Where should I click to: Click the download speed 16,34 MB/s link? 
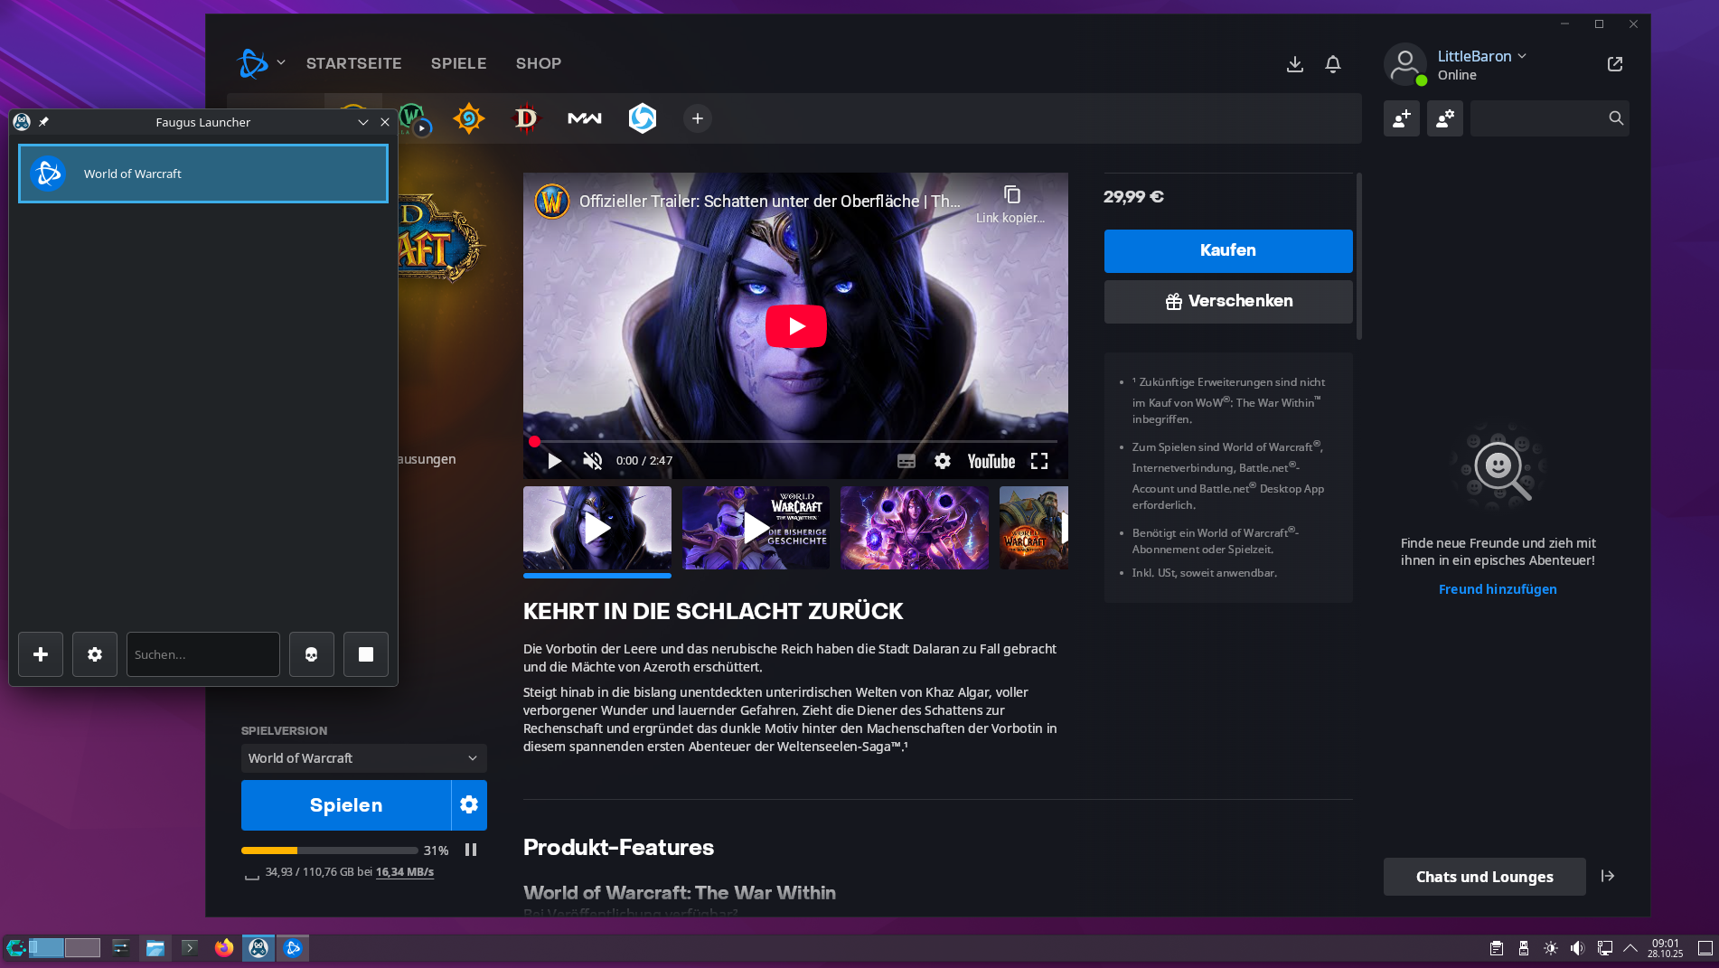(x=404, y=872)
